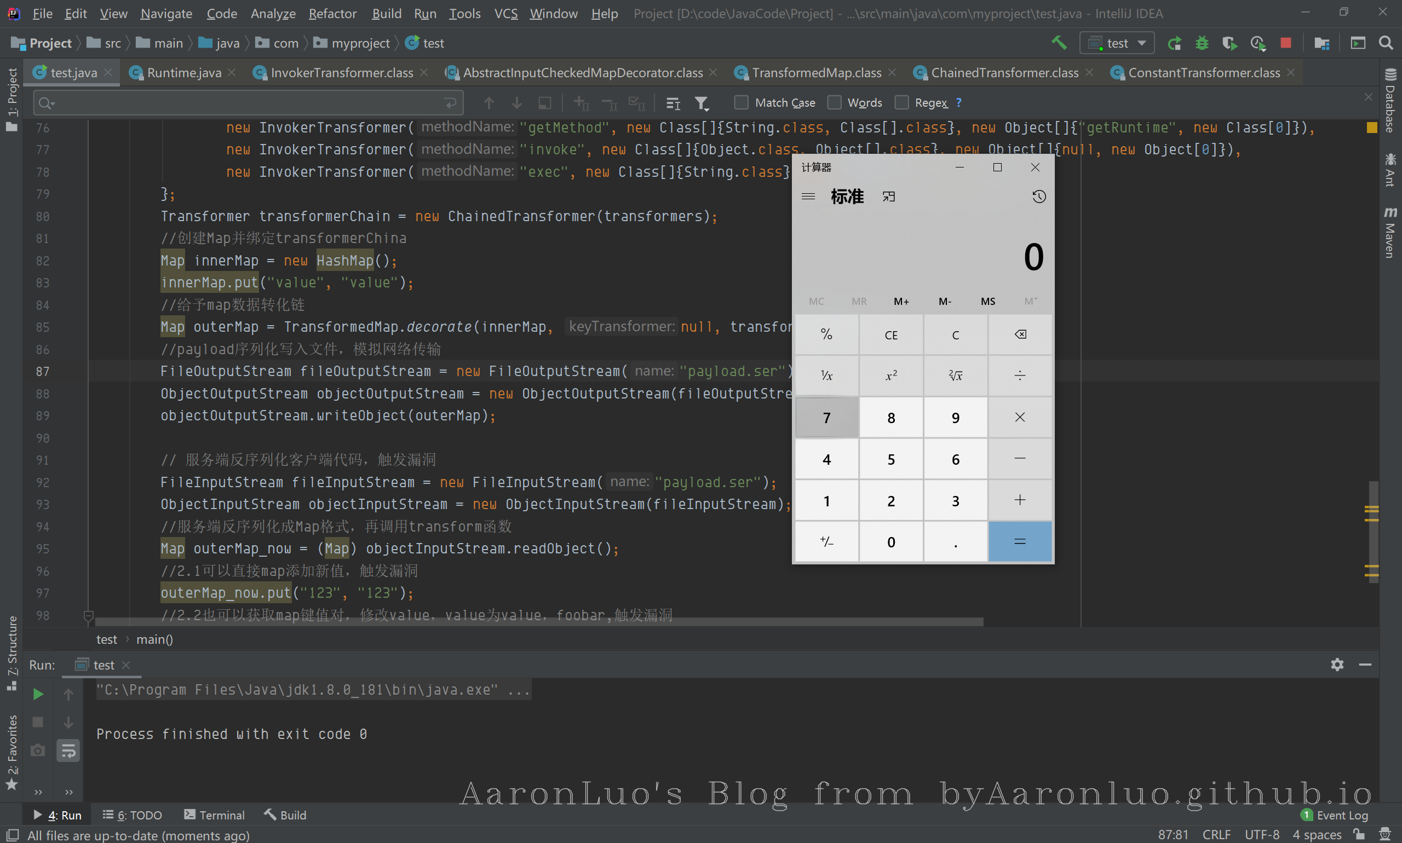Enable the Match Case checkbox
Screen dimensions: 1402x843
pyautogui.click(x=741, y=102)
